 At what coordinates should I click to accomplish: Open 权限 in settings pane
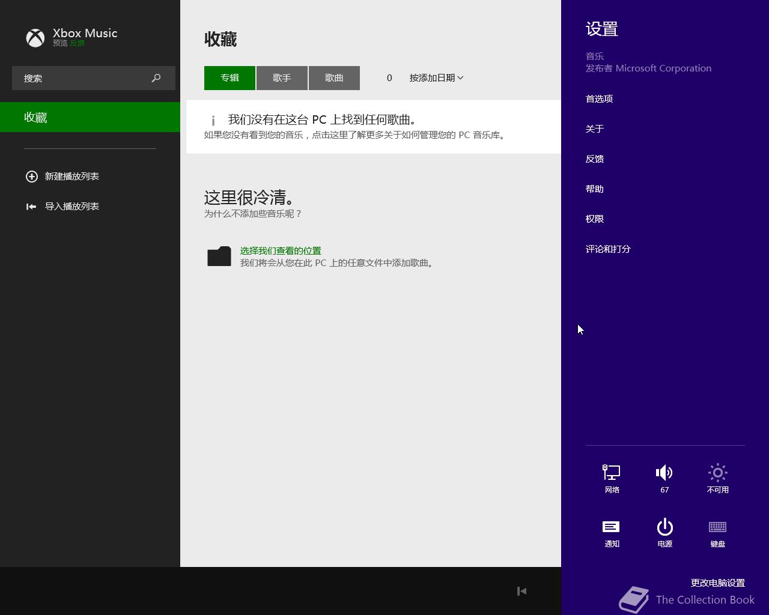tap(595, 219)
